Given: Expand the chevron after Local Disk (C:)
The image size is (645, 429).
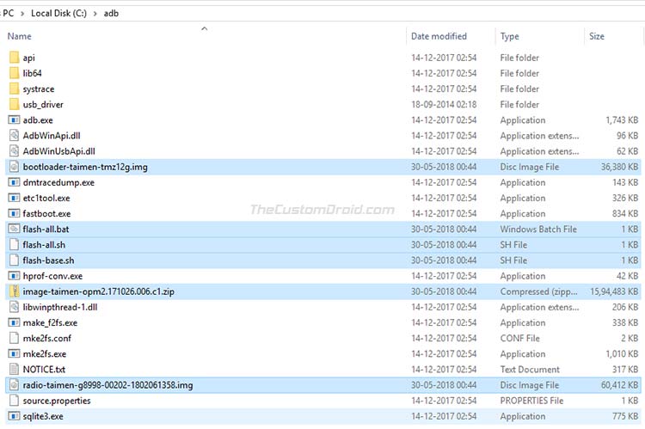Looking at the screenshot, I should [x=95, y=14].
